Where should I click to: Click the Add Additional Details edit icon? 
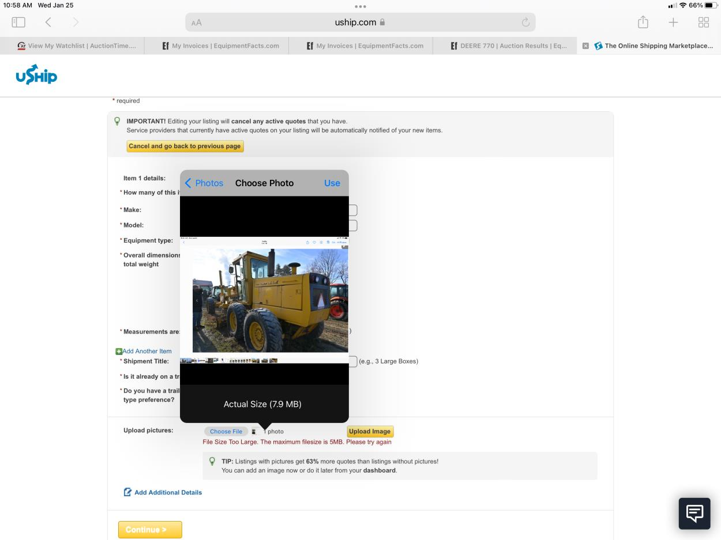pos(127,492)
